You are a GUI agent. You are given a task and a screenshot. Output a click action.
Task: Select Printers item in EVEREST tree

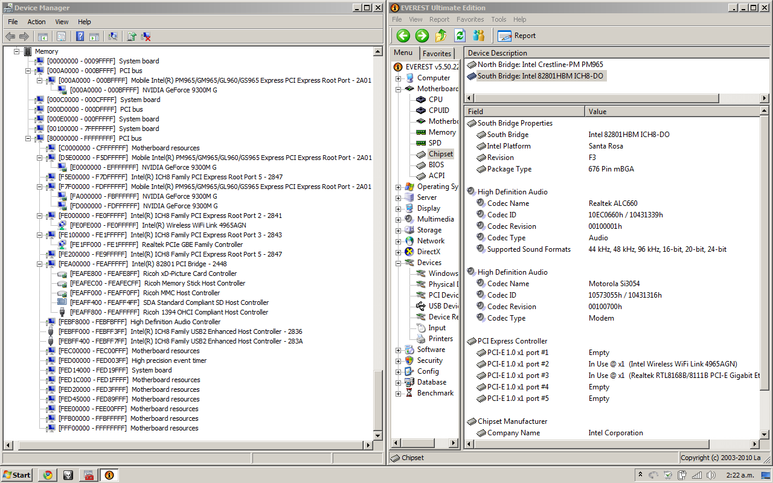click(441, 339)
